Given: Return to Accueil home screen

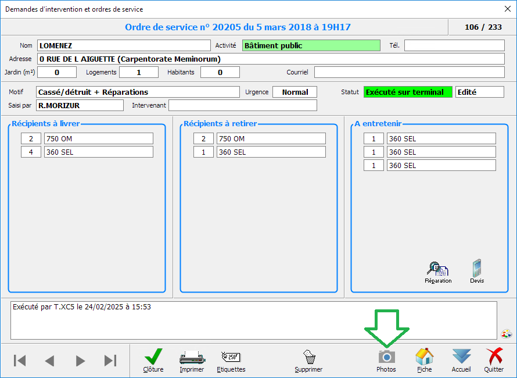Looking at the screenshot, I should point(461,359).
